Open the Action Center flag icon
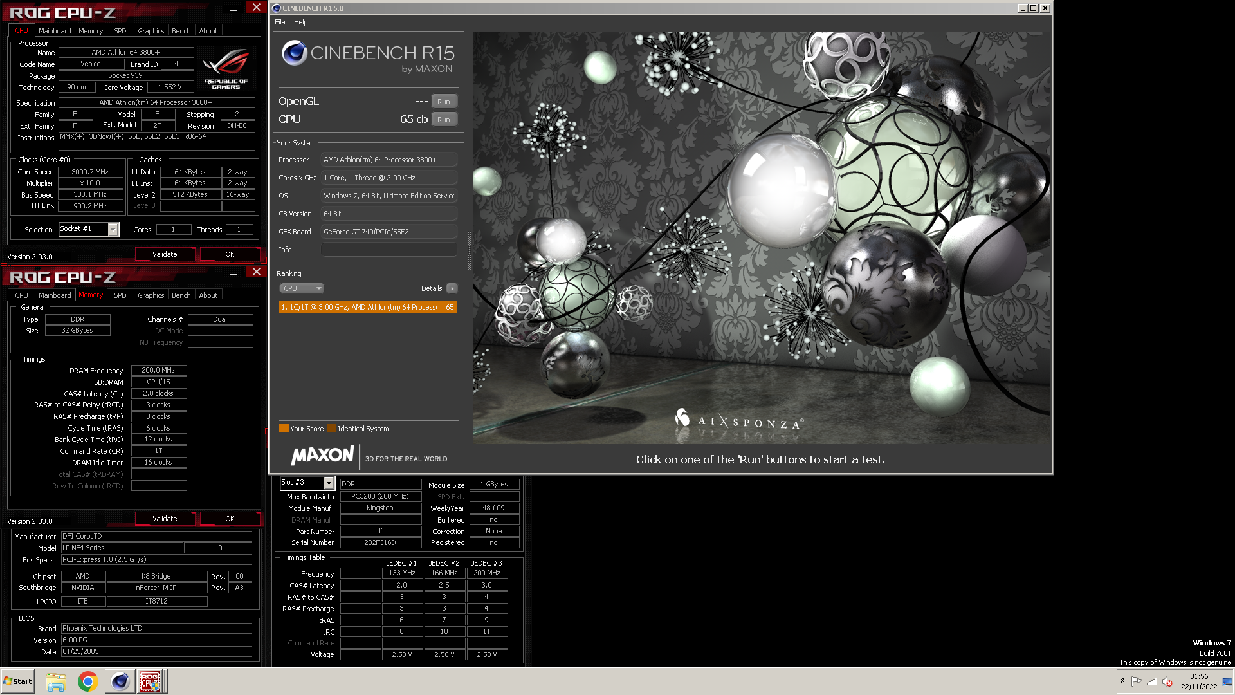Image resolution: width=1235 pixels, height=695 pixels. pyautogui.click(x=1137, y=681)
